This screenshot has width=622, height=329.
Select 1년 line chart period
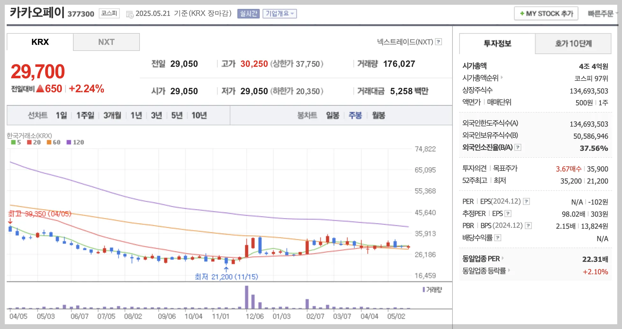[136, 115]
